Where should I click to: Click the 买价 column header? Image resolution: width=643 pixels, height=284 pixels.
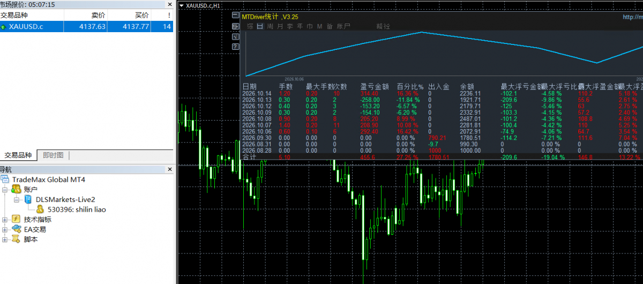pyautogui.click(x=129, y=16)
